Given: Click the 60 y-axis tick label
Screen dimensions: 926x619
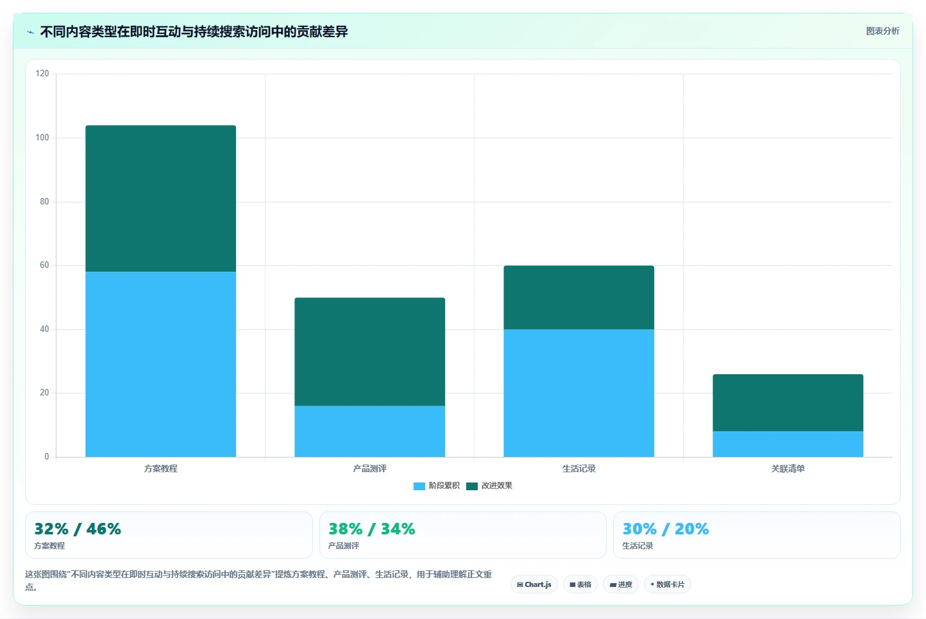Looking at the screenshot, I should 44,265.
